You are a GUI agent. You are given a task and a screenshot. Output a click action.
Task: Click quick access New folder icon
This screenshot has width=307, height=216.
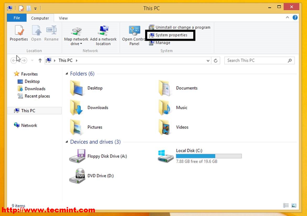click(29, 8)
